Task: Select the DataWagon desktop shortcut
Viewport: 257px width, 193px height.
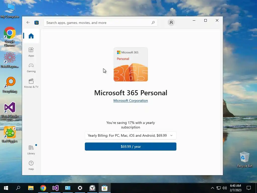Action: click(x=10, y=60)
